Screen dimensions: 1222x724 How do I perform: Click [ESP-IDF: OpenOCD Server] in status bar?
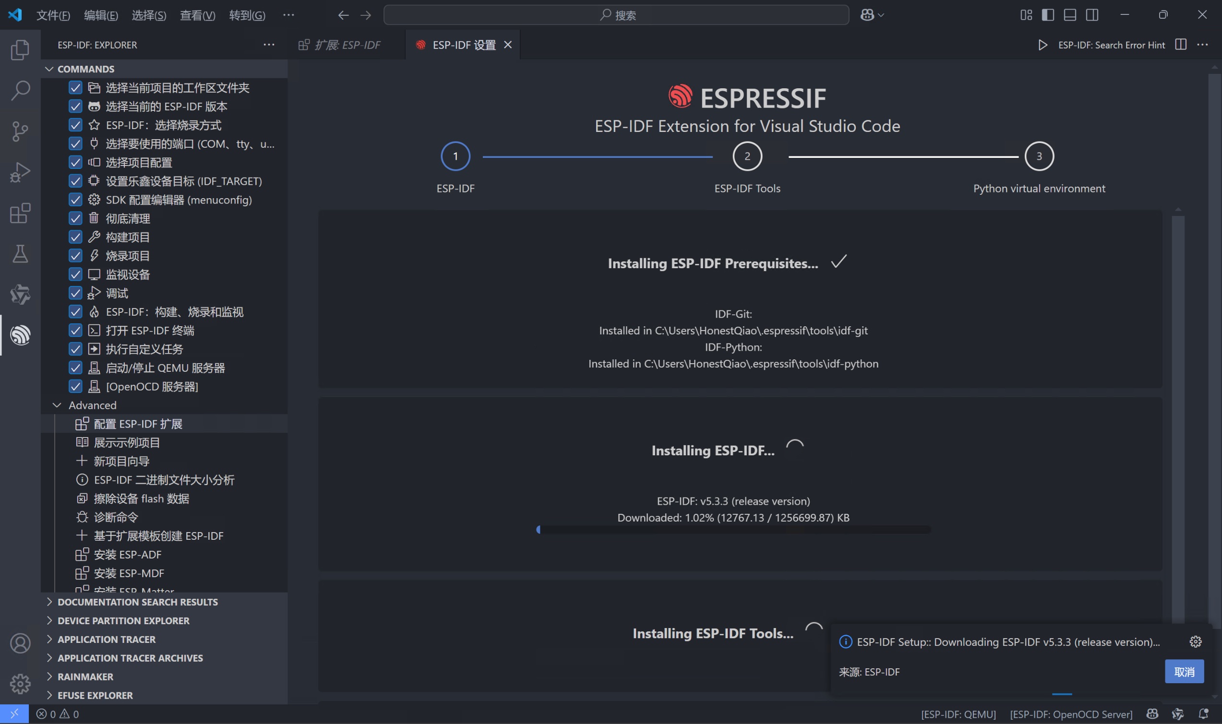1071,714
